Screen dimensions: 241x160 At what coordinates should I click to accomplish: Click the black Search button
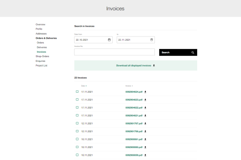coord(178,52)
